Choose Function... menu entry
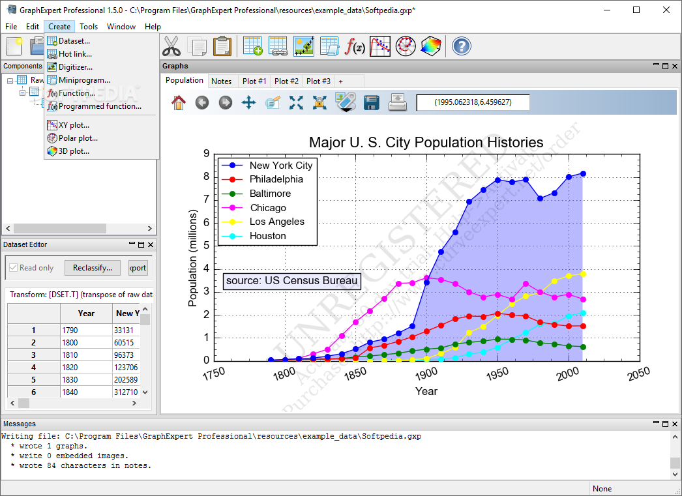The width and height of the screenshot is (682, 496). [101, 93]
